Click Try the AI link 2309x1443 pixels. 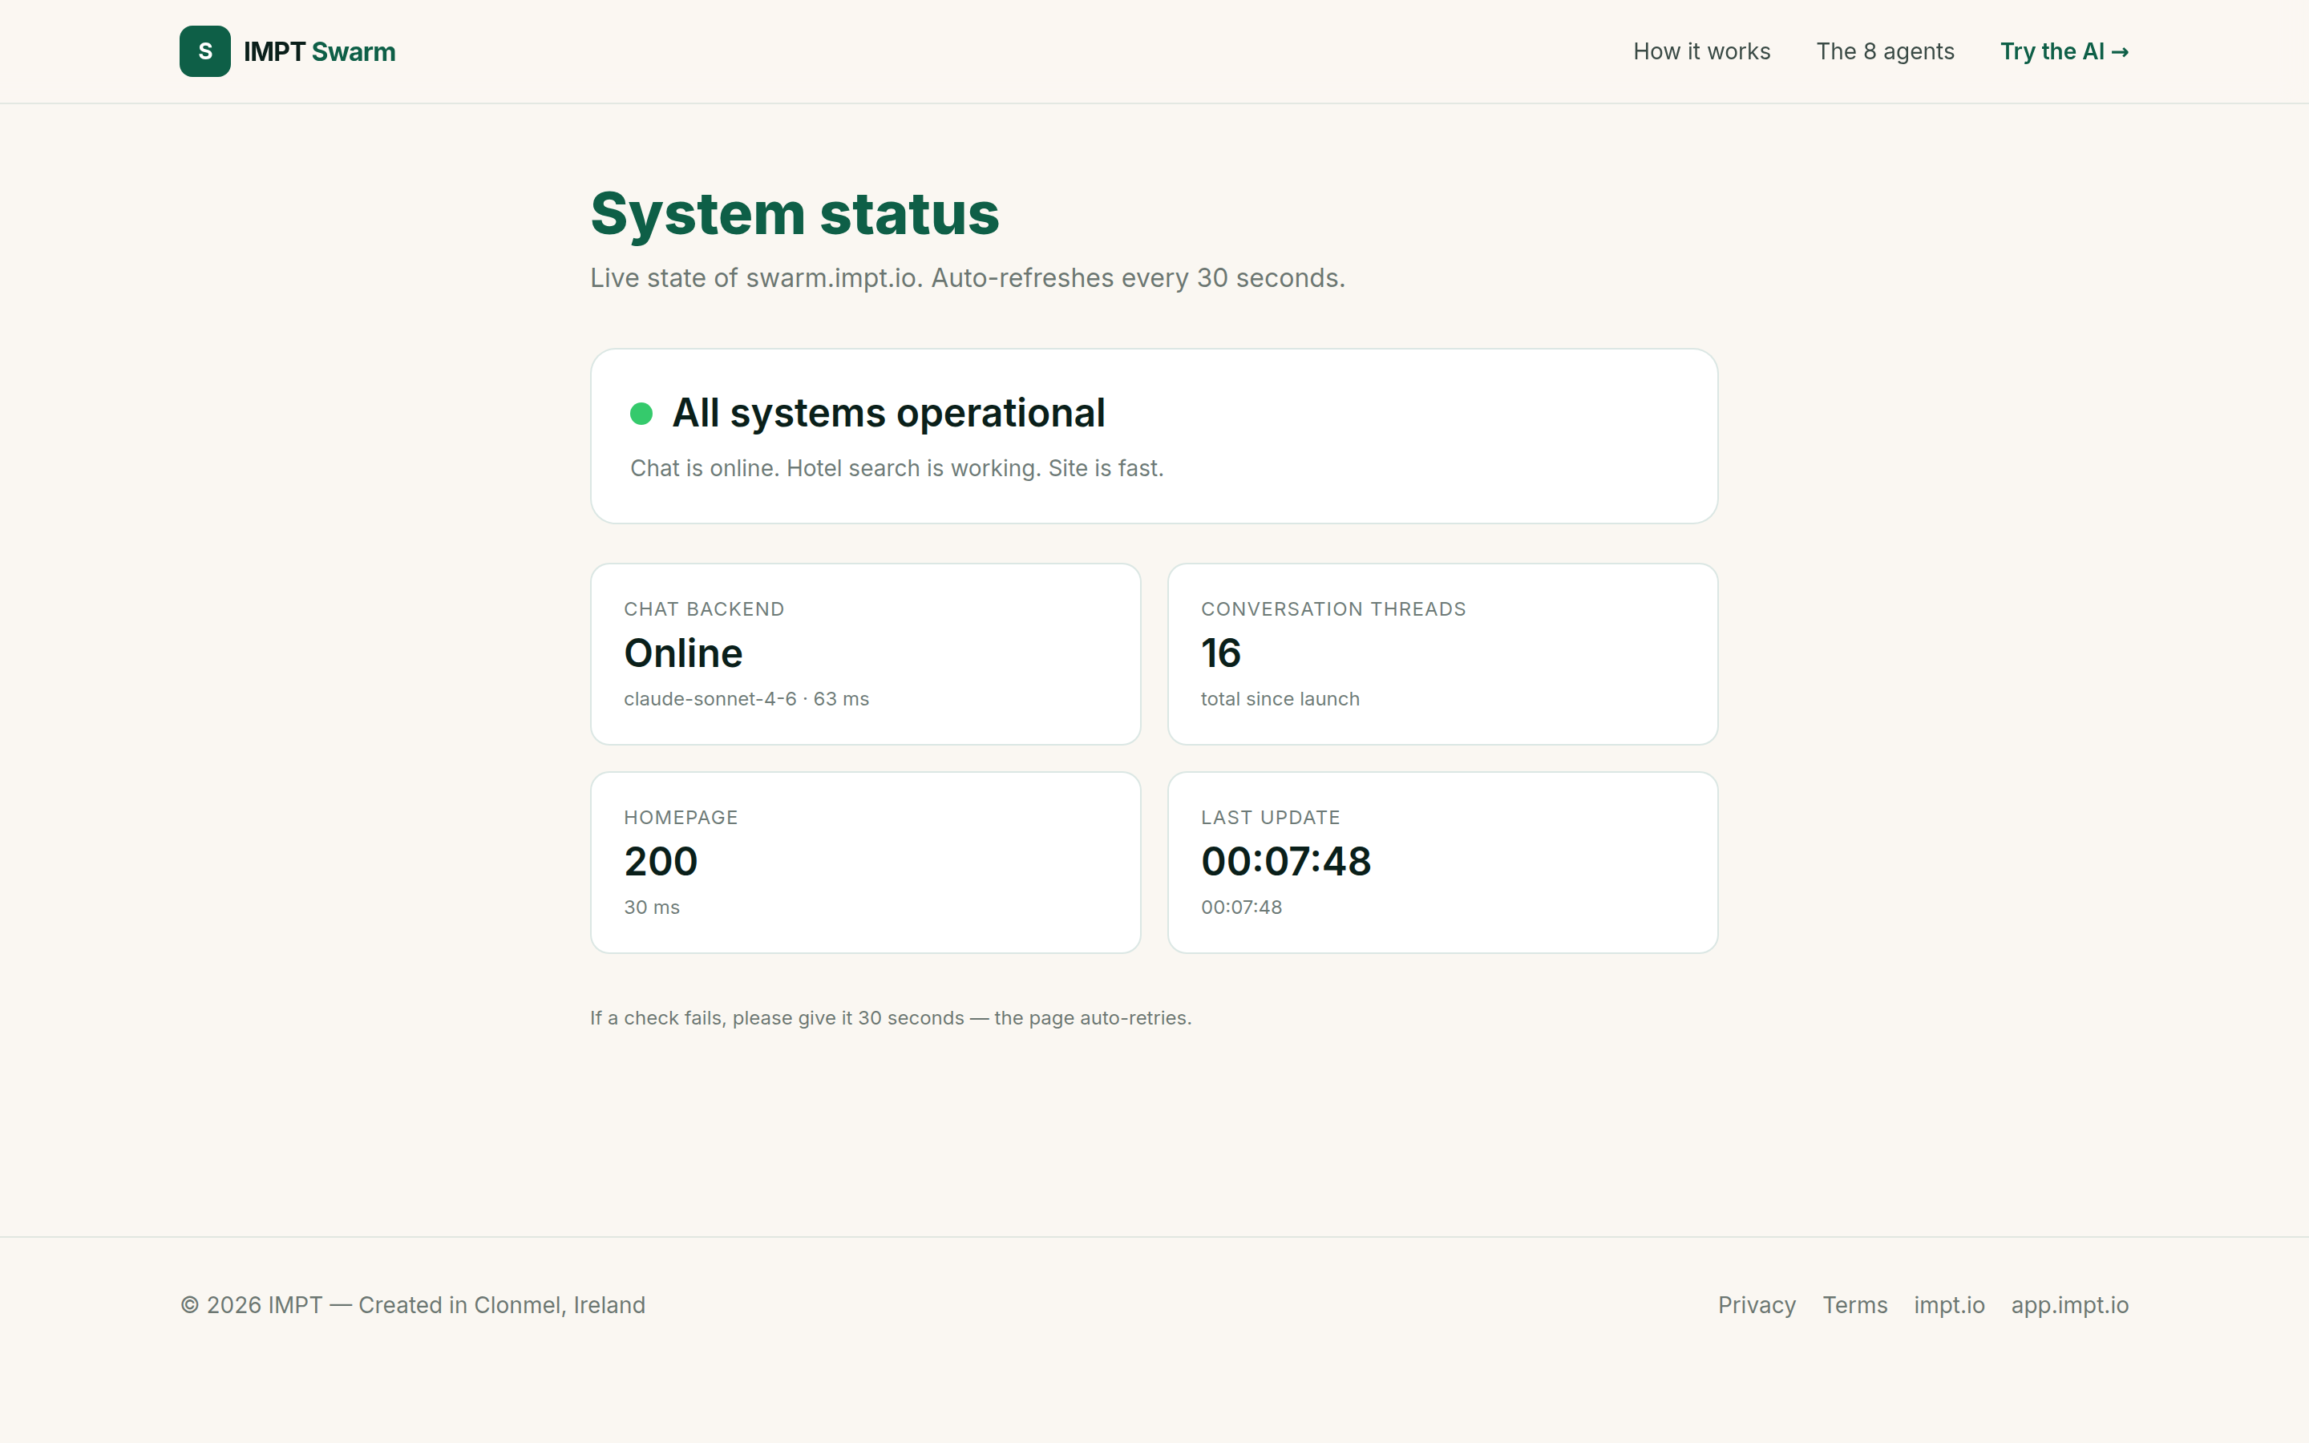(x=2064, y=51)
